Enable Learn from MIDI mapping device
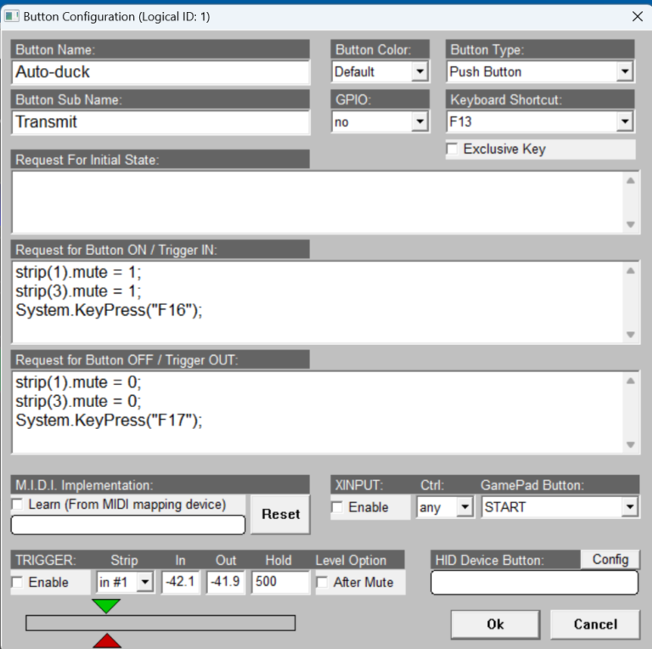Screen dimensions: 652x649 pyautogui.click(x=18, y=505)
